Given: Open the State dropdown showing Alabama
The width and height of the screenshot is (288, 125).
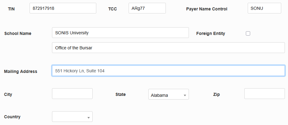Looking at the screenshot, I should [x=168, y=95].
